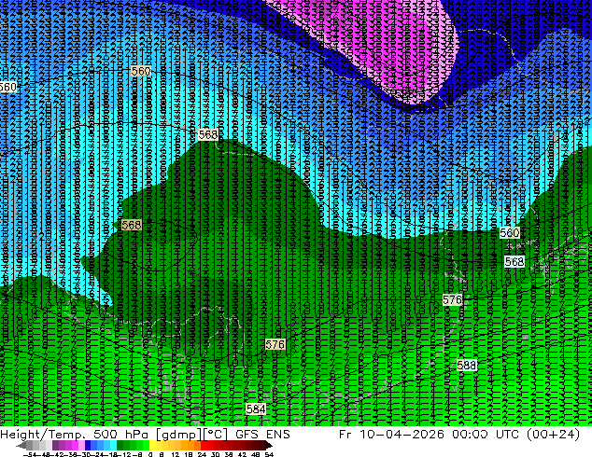
Task: Click the 'Height/Temp. 500 hPa' title text
Action: [75, 435]
